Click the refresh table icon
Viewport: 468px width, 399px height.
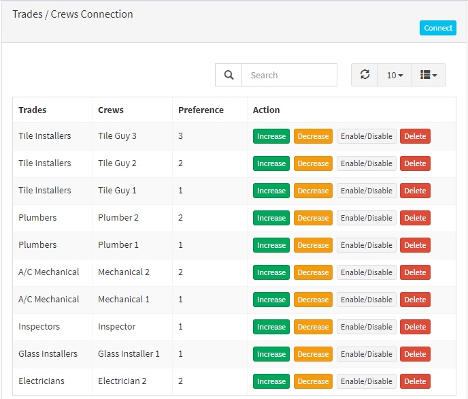[365, 75]
